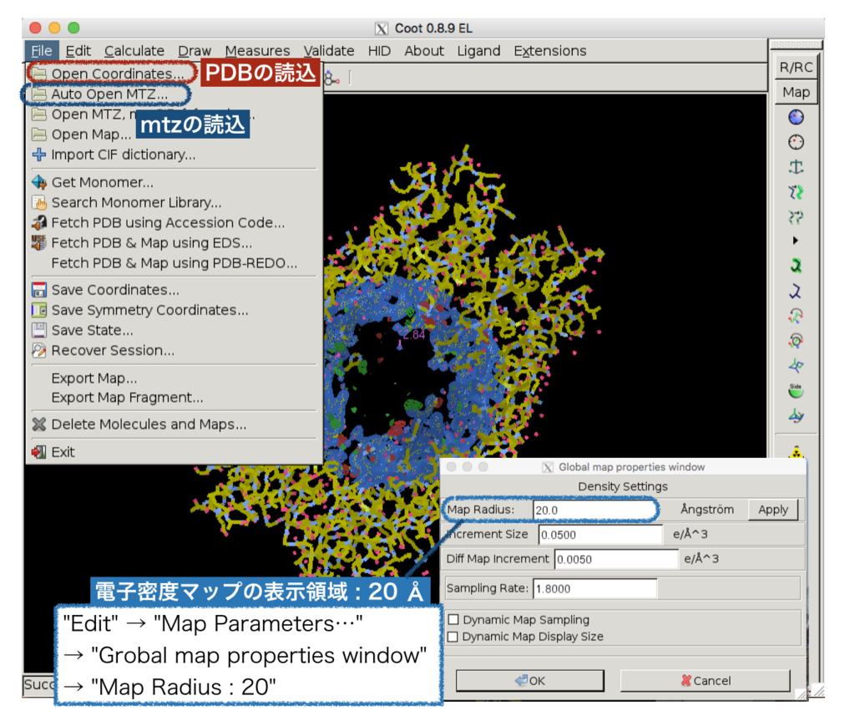Open the Measures menu
855x721 pixels.
click(x=257, y=51)
